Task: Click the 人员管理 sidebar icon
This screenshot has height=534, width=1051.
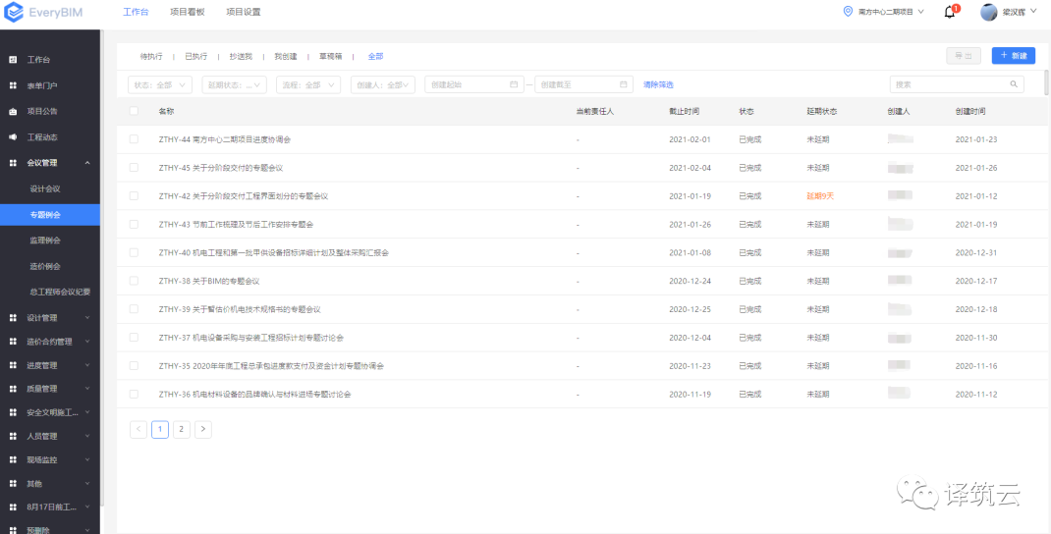Action: [13, 436]
